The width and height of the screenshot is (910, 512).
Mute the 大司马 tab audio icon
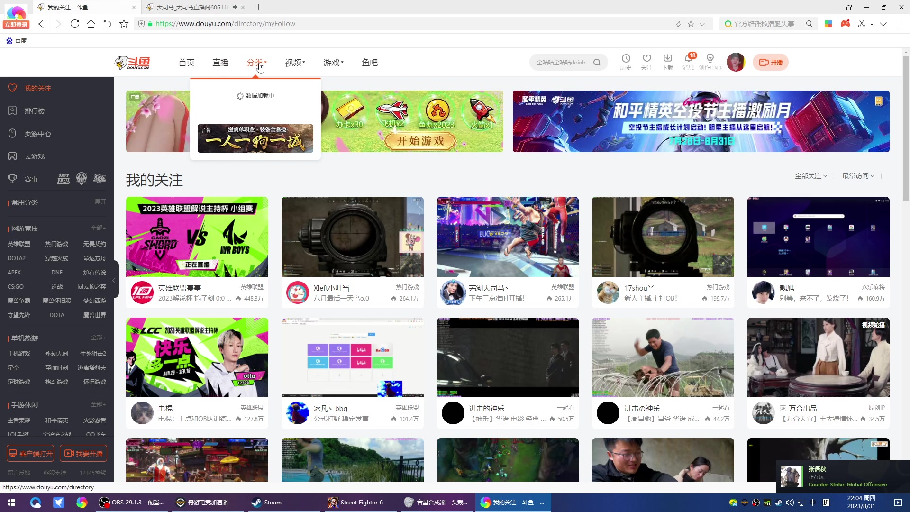point(235,7)
